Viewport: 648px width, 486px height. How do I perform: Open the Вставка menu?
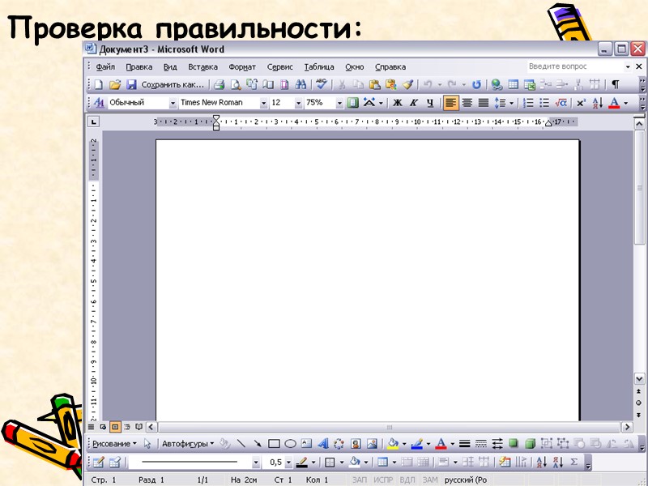point(202,67)
